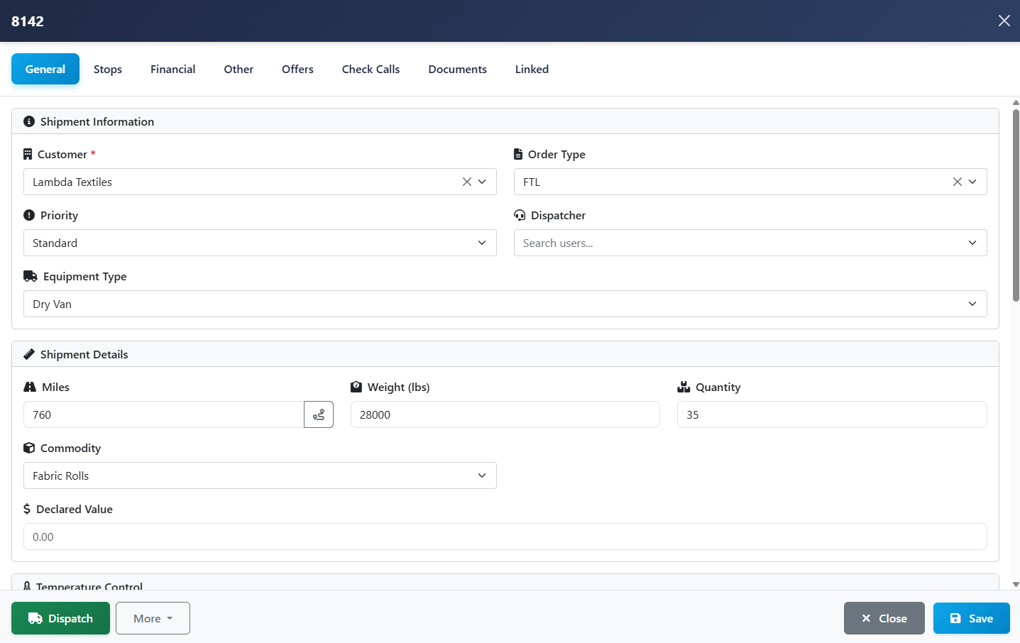Open the Dispatcher search users dropdown
Viewport: 1020px width, 643px height.
pos(750,243)
